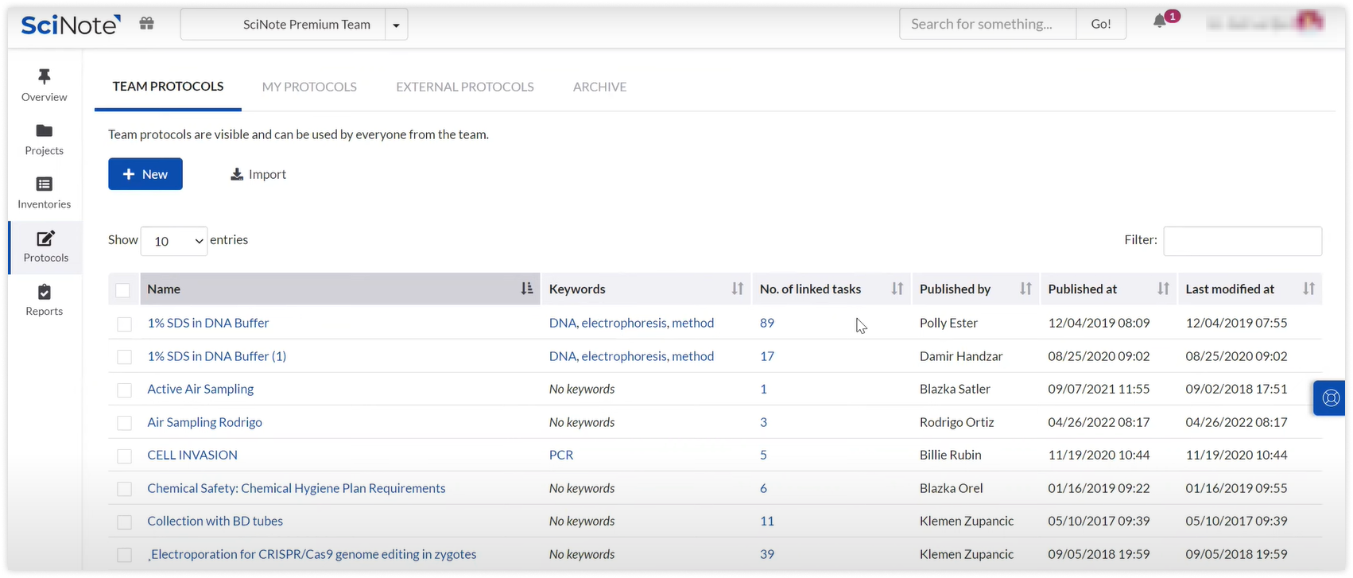Sort by Keywords column arrows
This screenshot has height=578, width=1353.
pos(738,289)
